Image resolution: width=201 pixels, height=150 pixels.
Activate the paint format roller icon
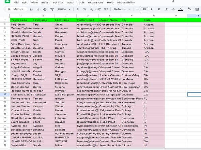52,9
